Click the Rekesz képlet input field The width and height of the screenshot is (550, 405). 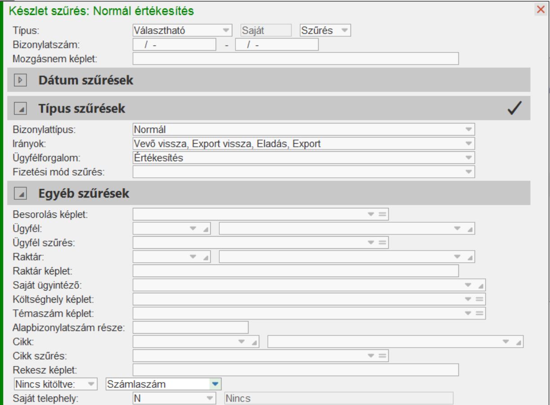(x=296, y=370)
